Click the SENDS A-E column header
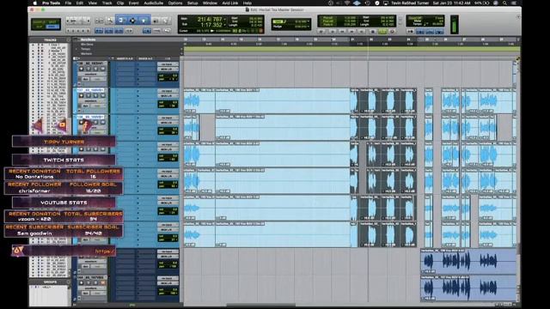550x309 pixels. pyautogui.click(x=145, y=58)
